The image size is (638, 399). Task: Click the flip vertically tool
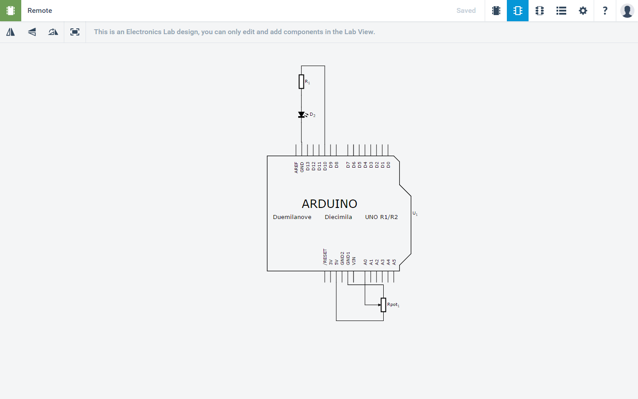click(x=32, y=32)
